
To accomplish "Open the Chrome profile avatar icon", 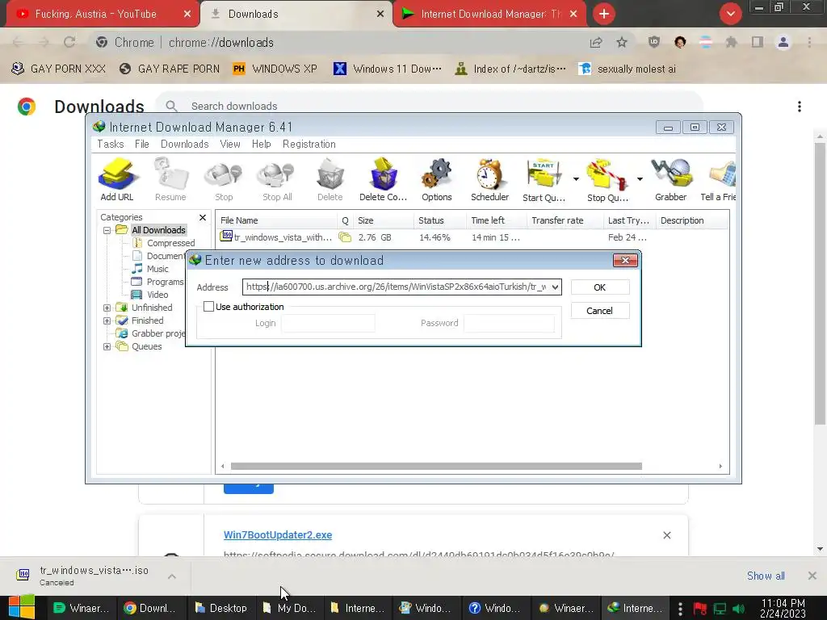I will [783, 42].
